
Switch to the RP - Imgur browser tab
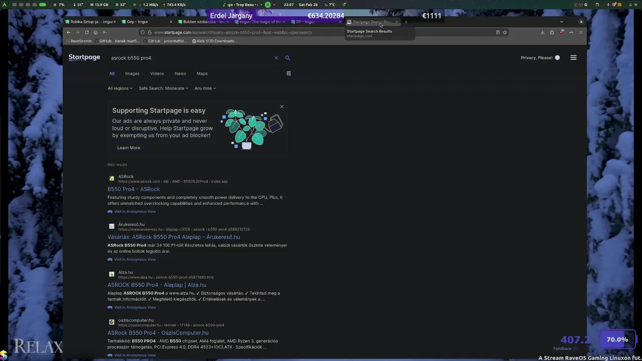(x=314, y=22)
